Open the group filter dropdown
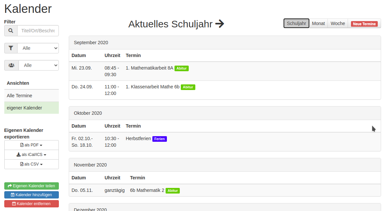This screenshot has height=211, width=388. tap(39, 65)
